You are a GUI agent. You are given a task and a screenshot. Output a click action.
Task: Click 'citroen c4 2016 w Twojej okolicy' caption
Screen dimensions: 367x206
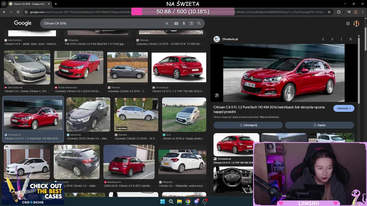tap(184, 138)
